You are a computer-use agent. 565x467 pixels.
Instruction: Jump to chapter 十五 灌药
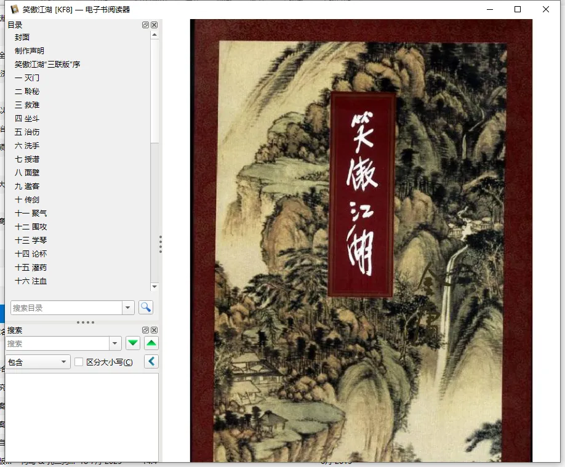click(x=31, y=268)
